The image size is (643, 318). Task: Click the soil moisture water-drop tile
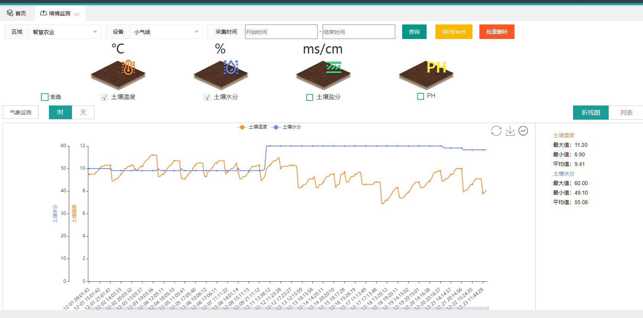[x=221, y=74]
